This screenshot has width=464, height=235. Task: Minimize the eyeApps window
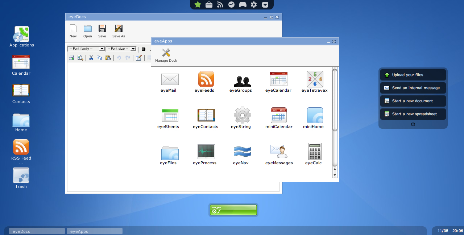pyautogui.click(x=328, y=42)
